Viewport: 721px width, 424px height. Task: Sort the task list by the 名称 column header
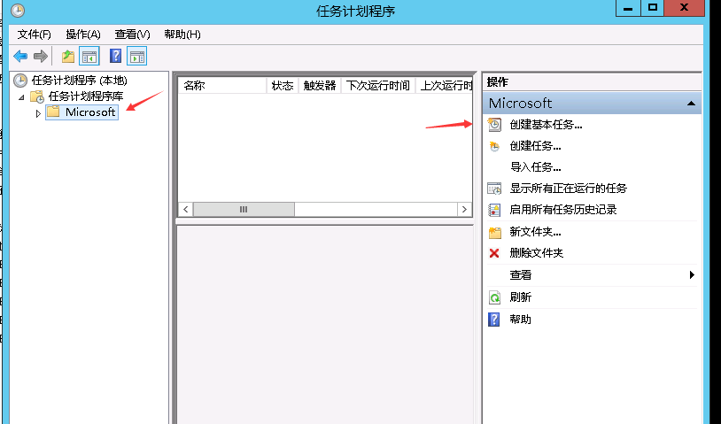point(221,86)
